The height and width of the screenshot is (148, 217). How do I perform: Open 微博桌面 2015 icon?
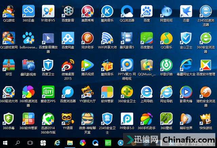68,65
